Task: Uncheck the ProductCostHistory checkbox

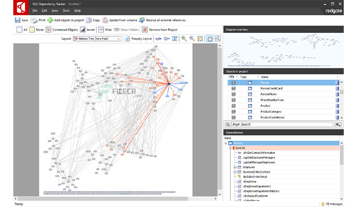Action: pos(234,118)
